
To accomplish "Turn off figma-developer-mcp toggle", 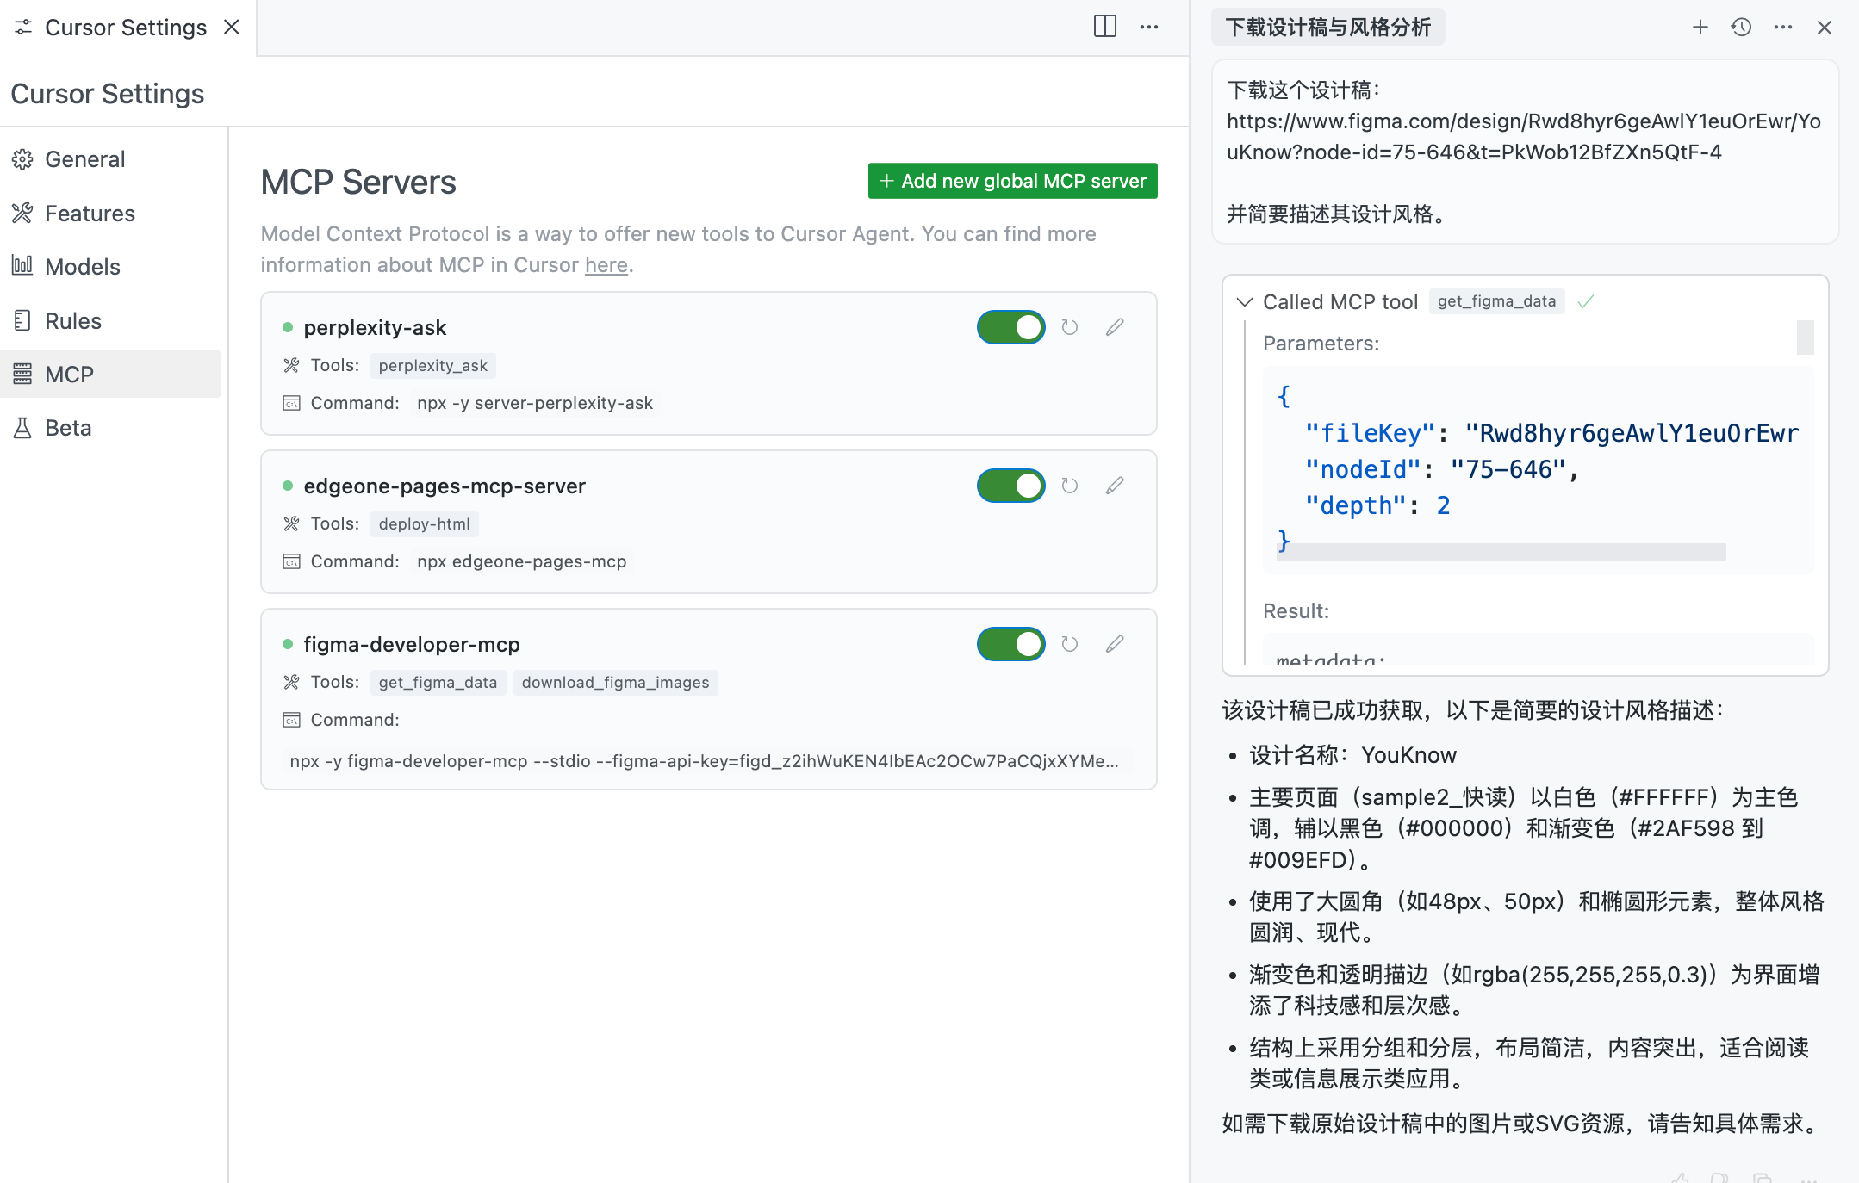I will [x=1010, y=644].
